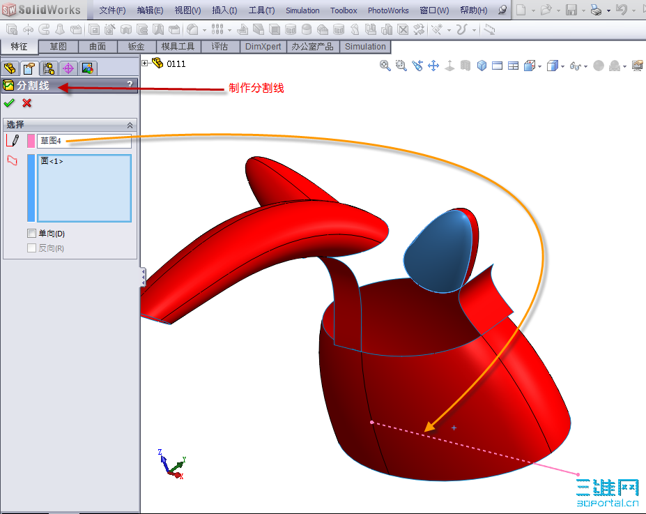Click the Linear Pattern toolbar icon

pos(217,29)
